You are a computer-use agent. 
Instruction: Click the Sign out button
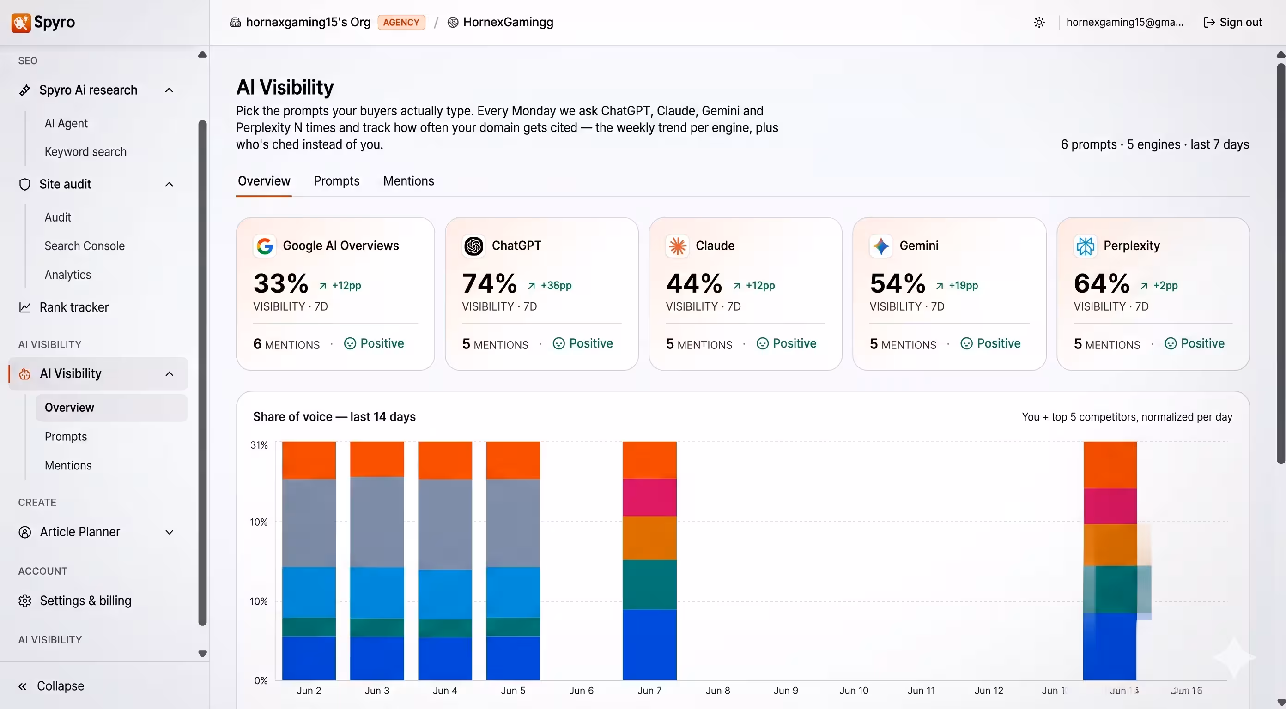[x=1232, y=23]
